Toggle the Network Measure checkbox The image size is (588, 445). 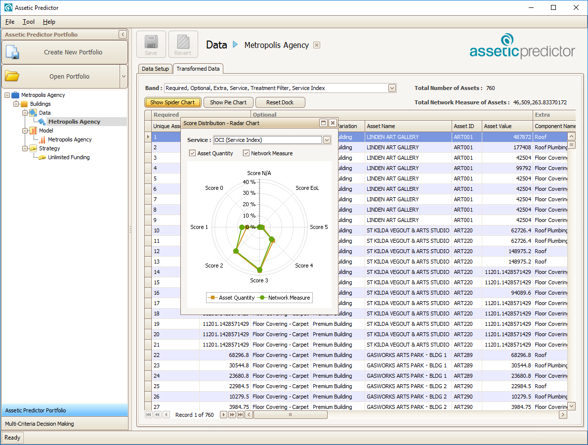click(x=247, y=153)
